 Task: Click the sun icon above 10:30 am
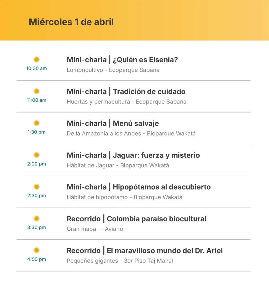pyautogui.click(x=36, y=59)
